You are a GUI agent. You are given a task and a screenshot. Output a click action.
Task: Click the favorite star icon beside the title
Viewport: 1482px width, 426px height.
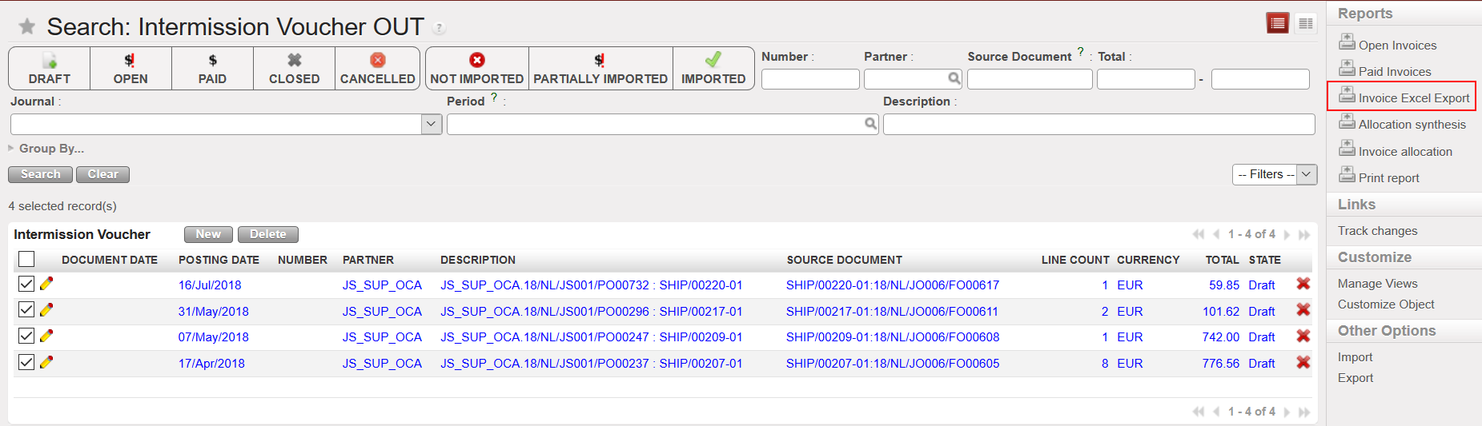[x=27, y=27]
